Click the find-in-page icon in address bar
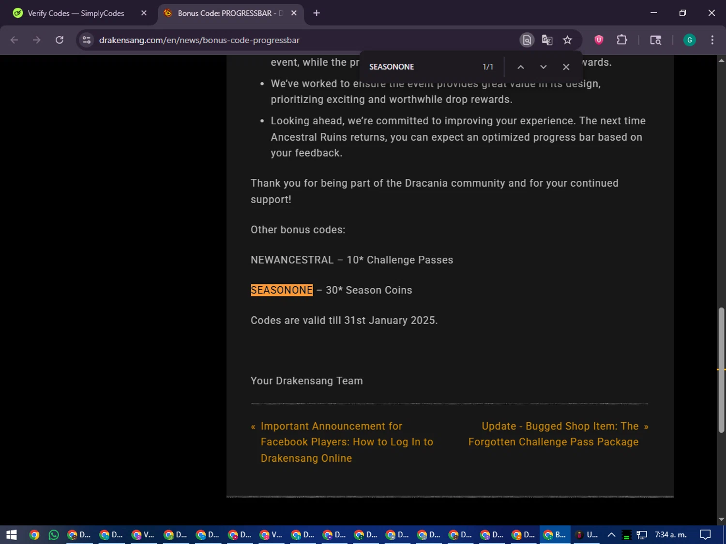The image size is (726, 544). pyautogui.click(x=527, y=40)
